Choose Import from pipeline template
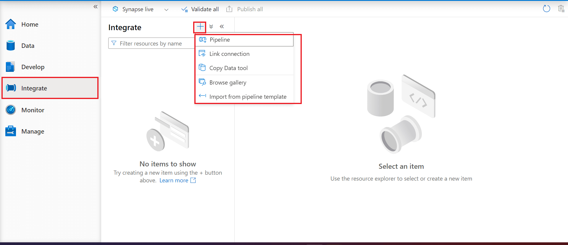 [x=248, y=97]
